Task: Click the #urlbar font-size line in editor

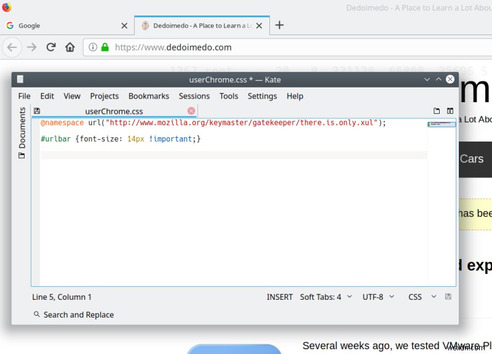Action: point(121,139)
